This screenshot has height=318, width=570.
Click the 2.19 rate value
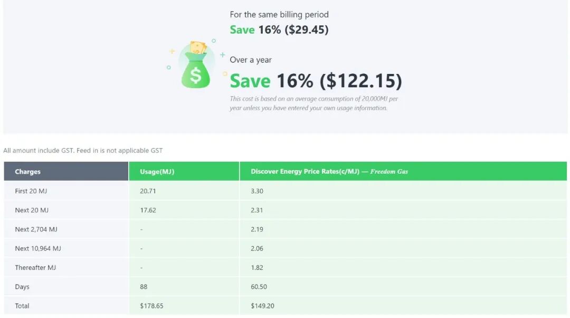257,230
